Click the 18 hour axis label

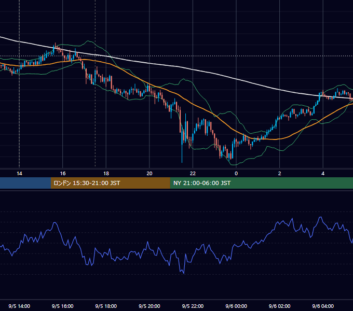pyautogui.click(x=106, y=174)
